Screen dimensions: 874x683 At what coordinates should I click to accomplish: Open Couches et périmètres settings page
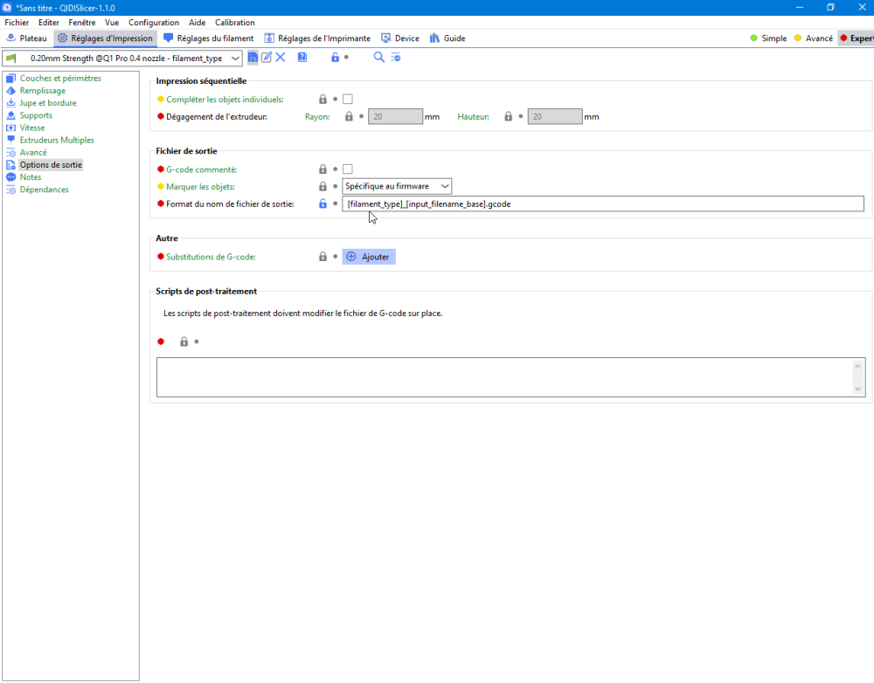point(60,79)
